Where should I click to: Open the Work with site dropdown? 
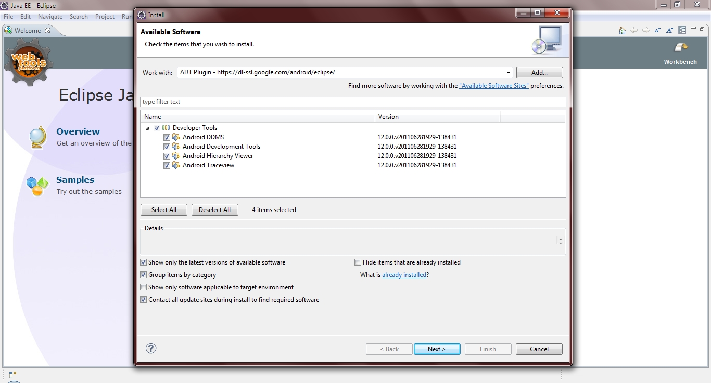click(x=509, y=72)
